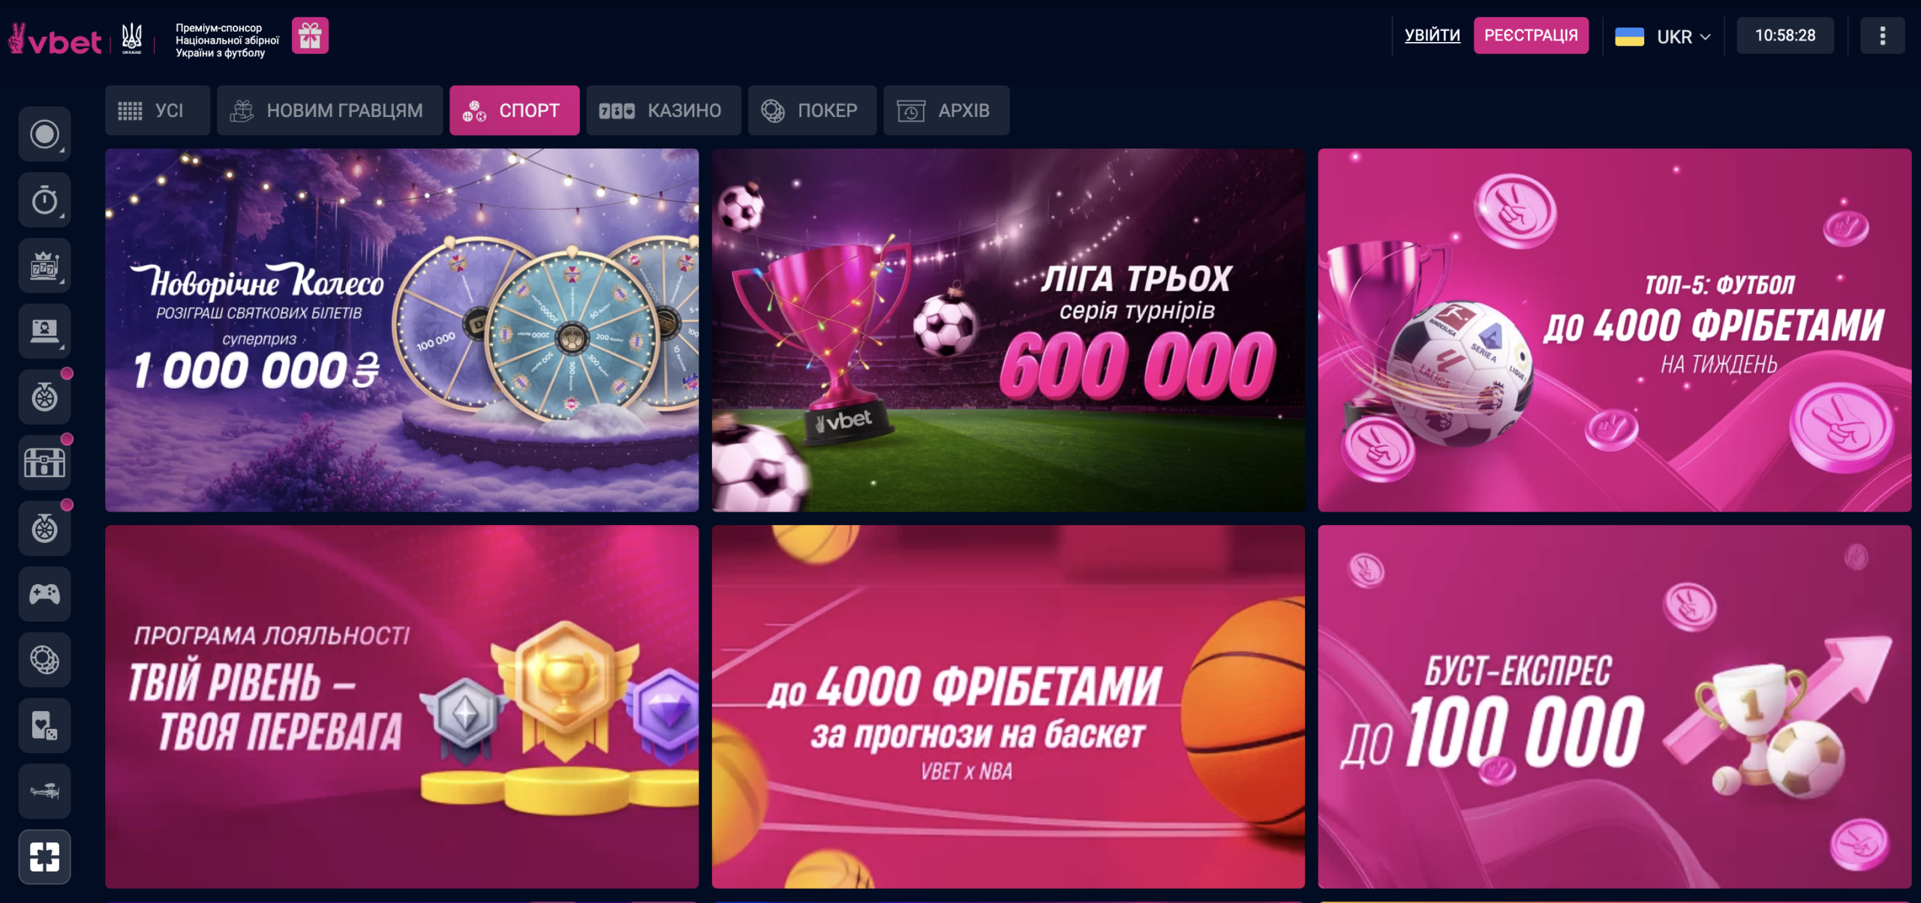Switch to the АРХІВ tab

[x=946, y=110]
